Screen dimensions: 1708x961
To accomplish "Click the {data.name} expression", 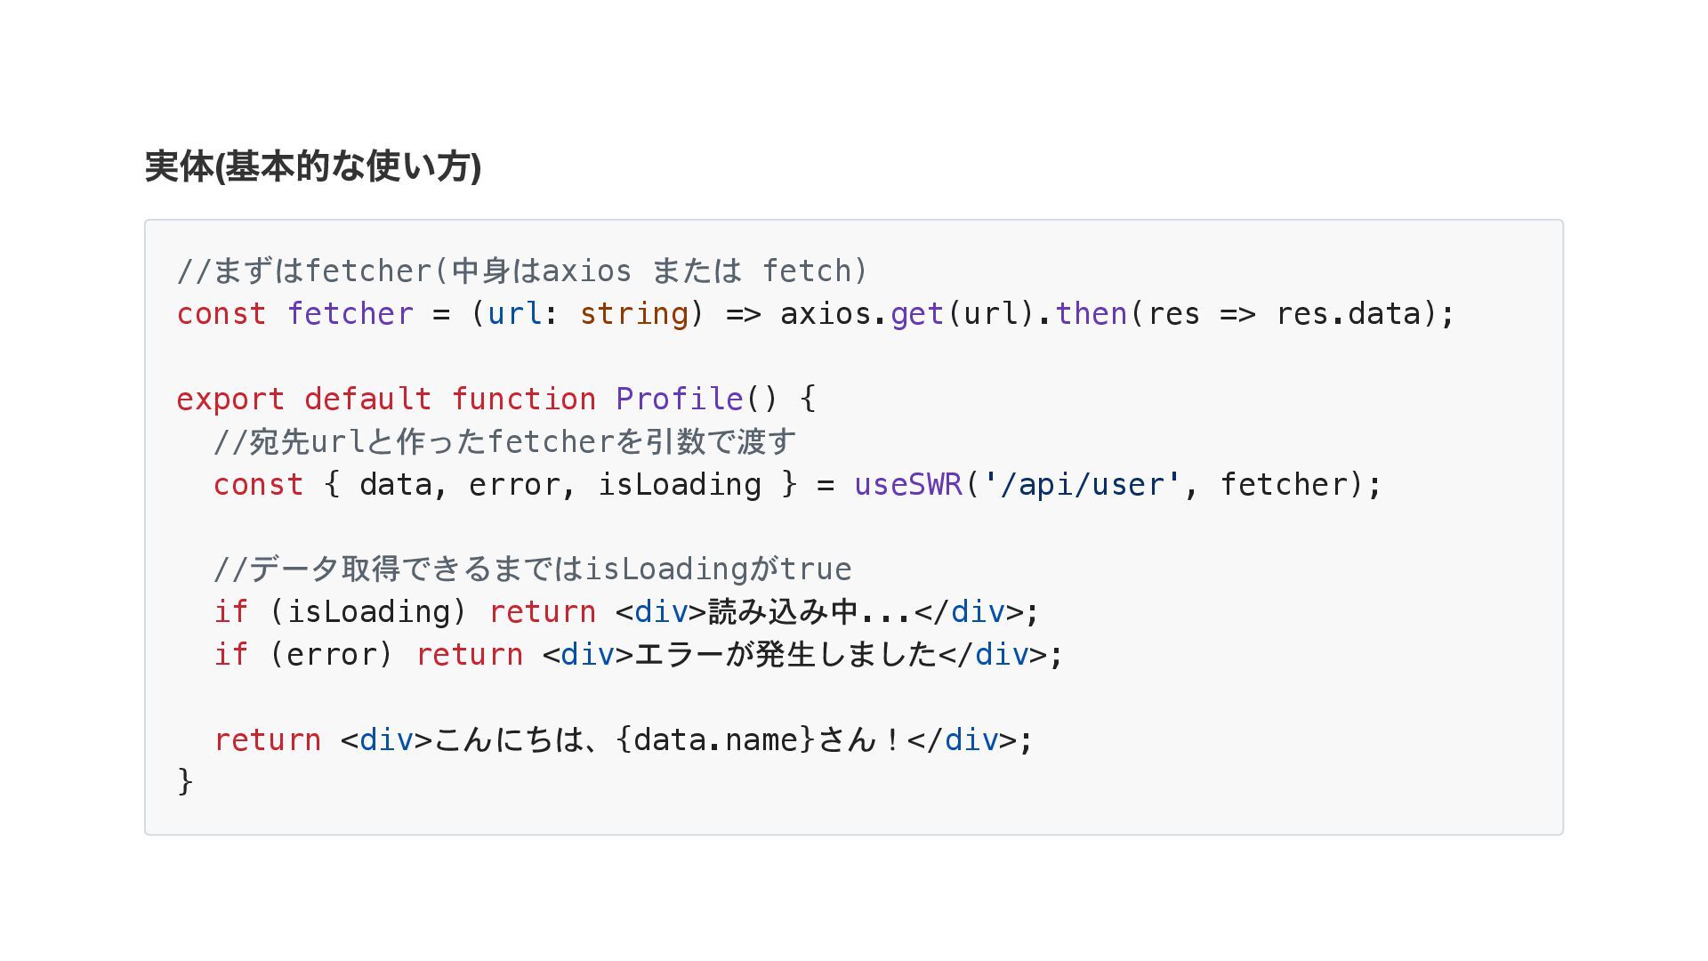I will (x=715, y=740).
